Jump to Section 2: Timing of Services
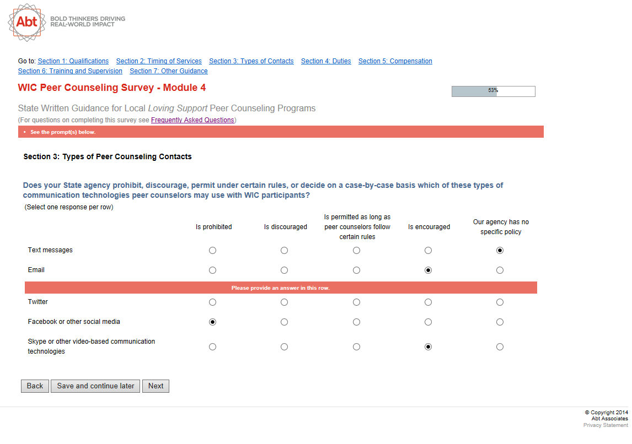The width and height of the screenshot is (632, 444). click(x=159, y=61)
